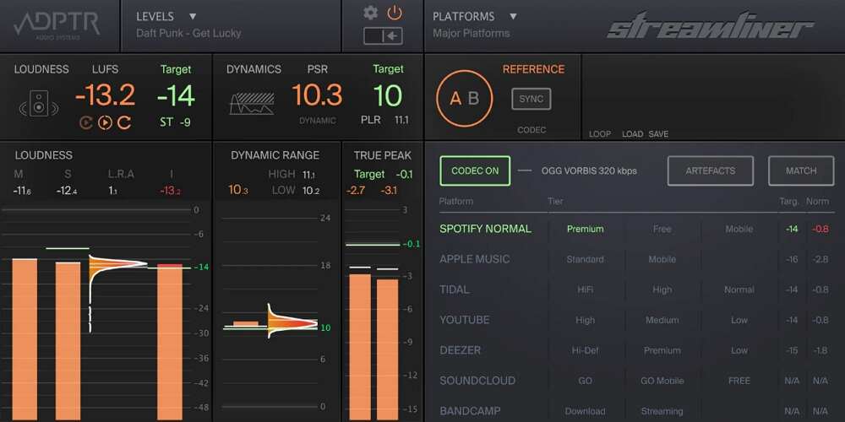The height and width of the screenshot is (422, 845).
Task: Open the PLATFORMS dropdown arrow
Action: [x=513, y=17]
